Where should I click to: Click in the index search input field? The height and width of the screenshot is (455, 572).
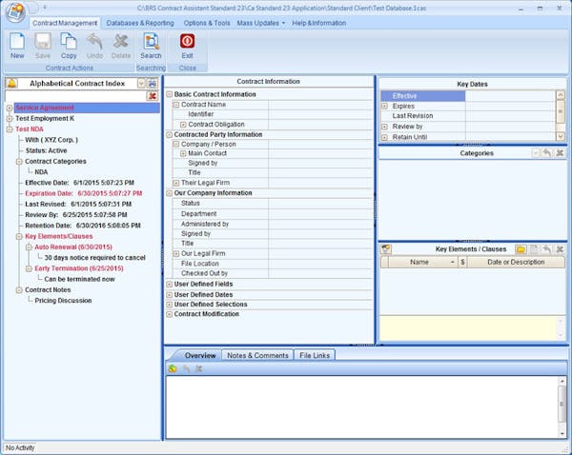click(76, 96)
